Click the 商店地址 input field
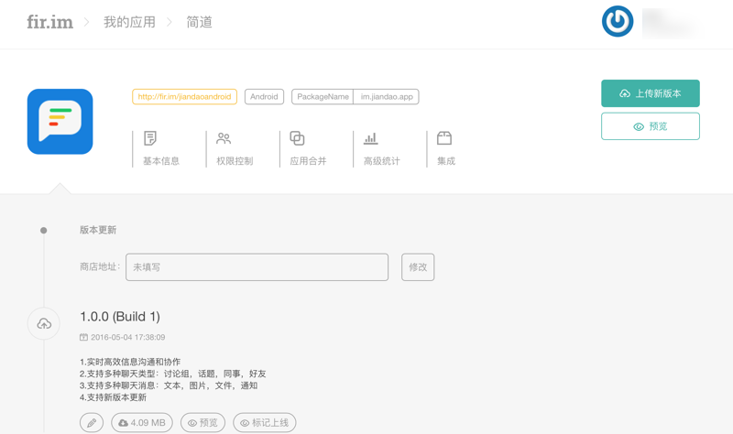The height and width of the screenshot is (434, 733). coord(257,267)
